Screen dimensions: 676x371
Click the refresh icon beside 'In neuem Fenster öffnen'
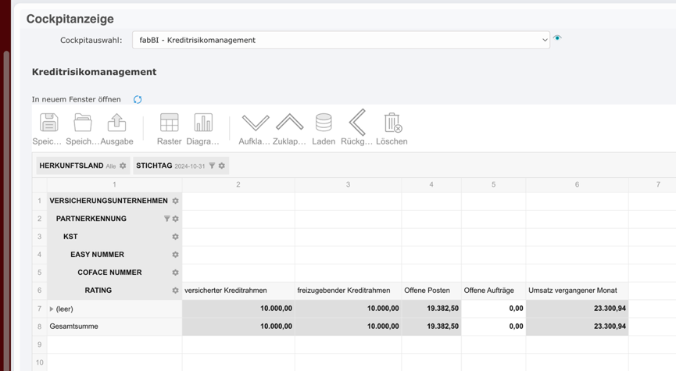[138, 100]
